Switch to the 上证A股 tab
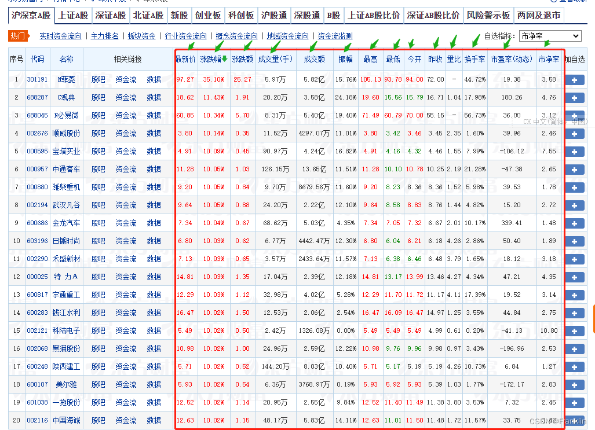 click(73, 16)
